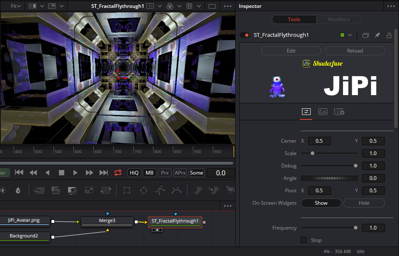Toggle the viewer region of interest icon
399x256 pixels.
click(x=151, y=6)
